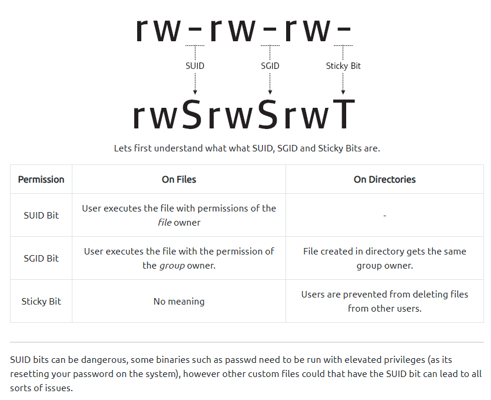Click the SGID label in the diagram
The image size is (491, 400).
270,66
